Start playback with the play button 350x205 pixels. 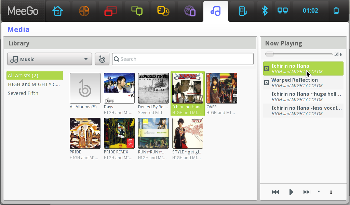[x=291, y=192]
